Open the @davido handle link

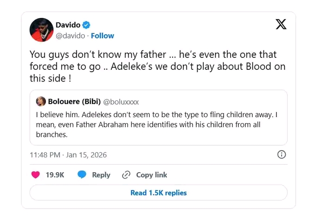[x=71, y=36]
